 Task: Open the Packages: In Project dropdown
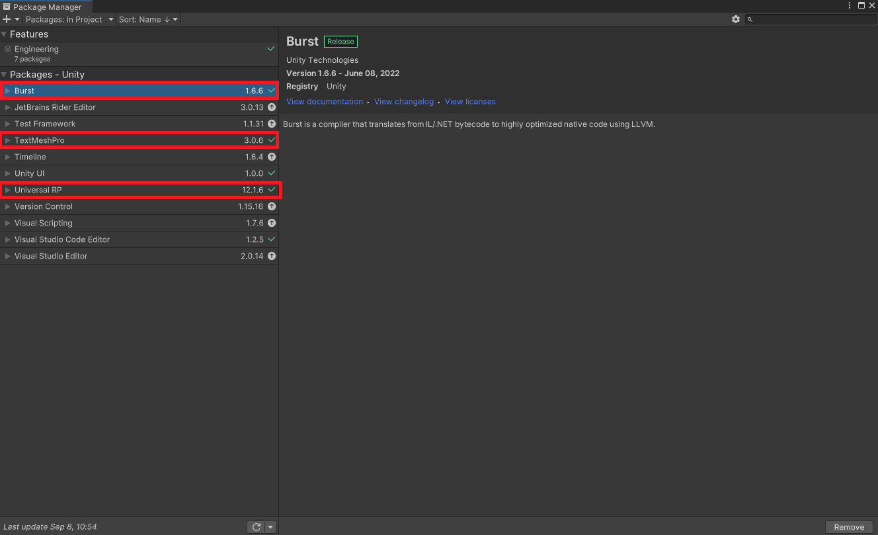69,19
